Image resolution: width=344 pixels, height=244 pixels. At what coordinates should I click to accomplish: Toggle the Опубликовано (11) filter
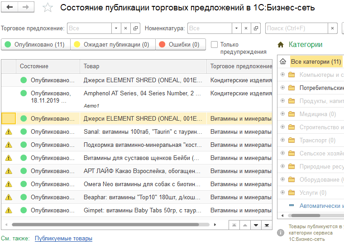tap(36, 45)
